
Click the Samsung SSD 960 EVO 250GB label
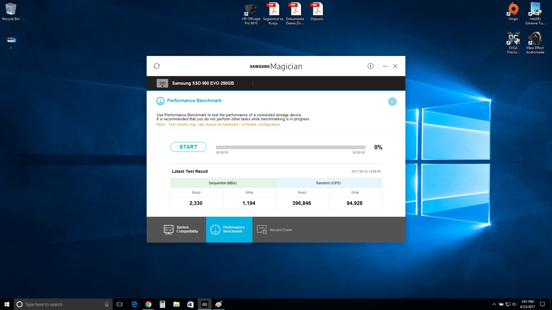[203, 83]
